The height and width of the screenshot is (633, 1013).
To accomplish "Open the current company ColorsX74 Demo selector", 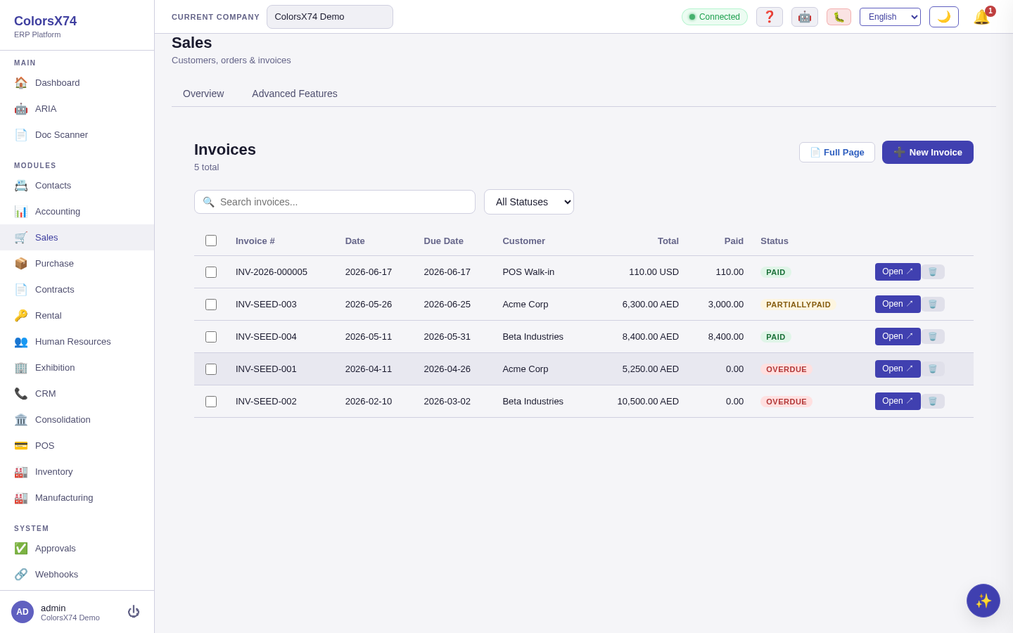I will tap(330, 17).
